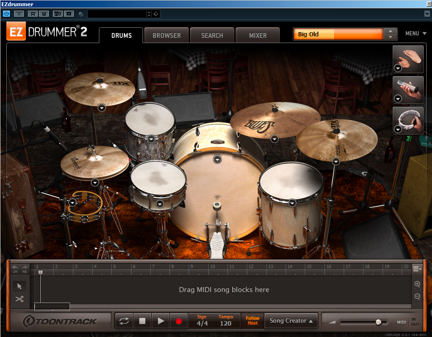This screenshot has height=337, width=432.
Task: Click the playhead marker at bar 1
Action: [x=40, y=272]
